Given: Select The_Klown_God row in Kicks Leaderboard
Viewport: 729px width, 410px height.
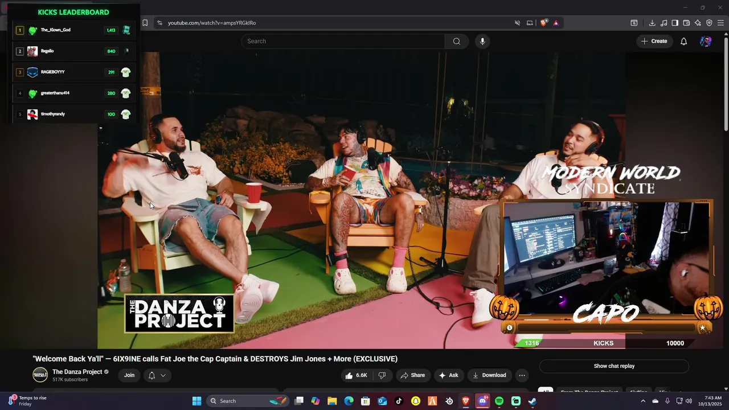Looking at the screenshot, I should [73, 30].
